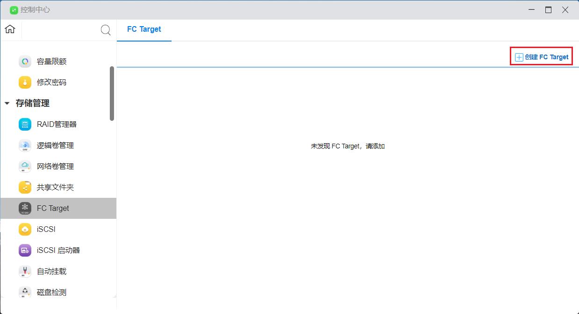This screenshot has height=314, width=579.
Task: Click the 容量限额 quota icon
Action: [25, 62]
